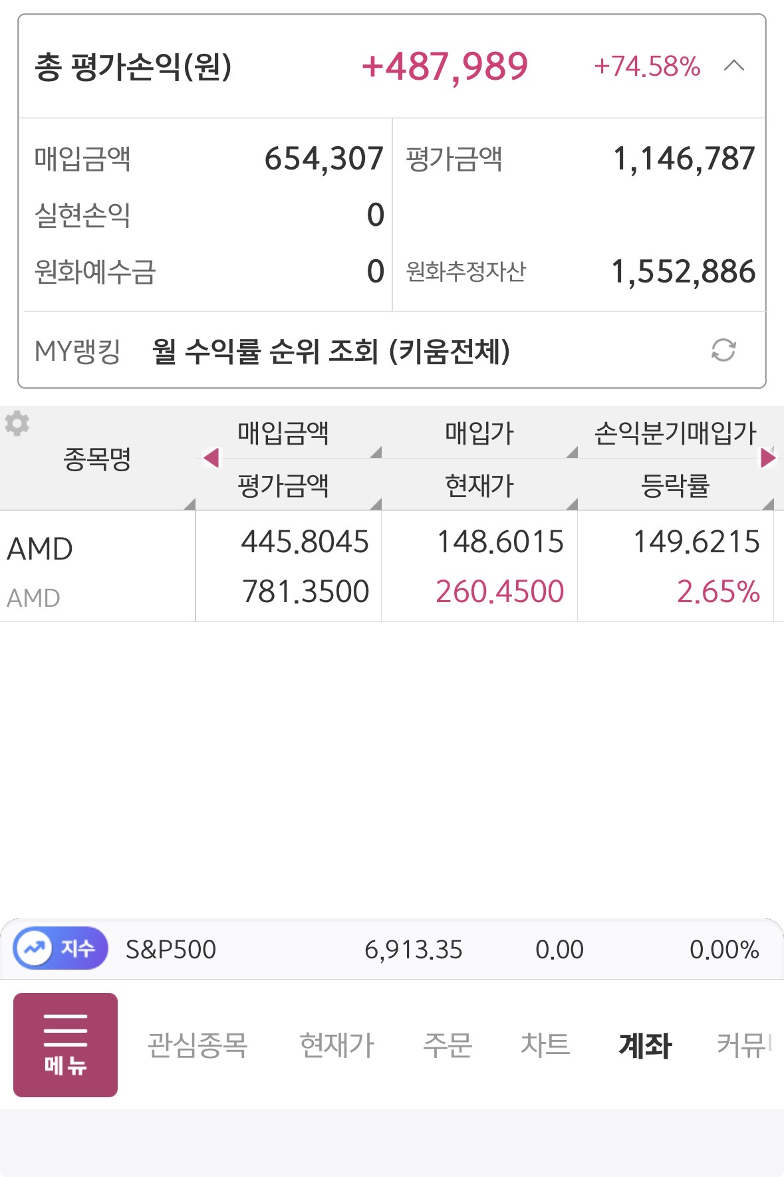This screenshot has width=784, height=1177.
Task: Collapse the 총 평가손익 summary panel
Action: pyautogui.click(x=733, y=66)
